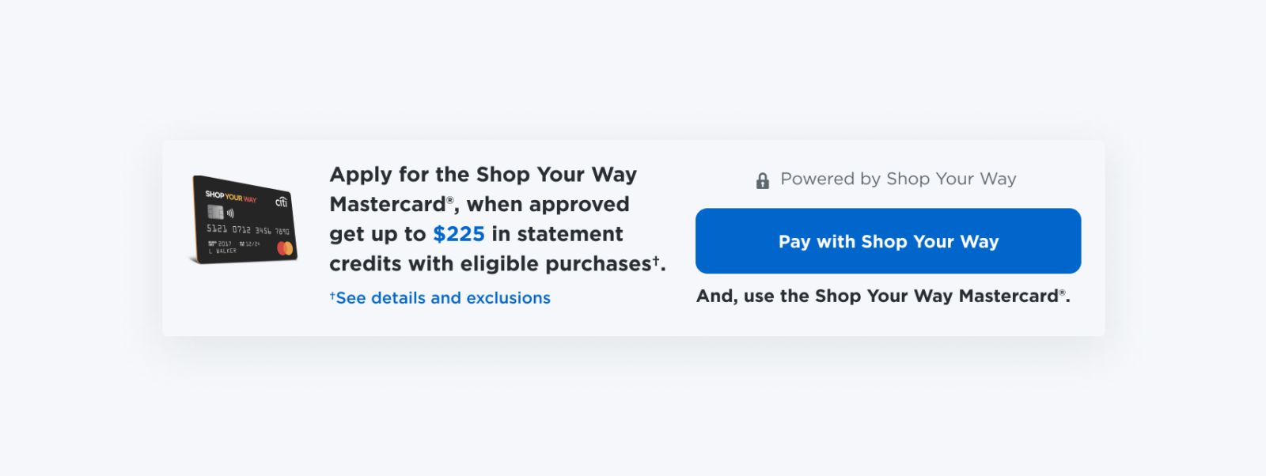Click the Mastercard circles logo on card
This screenshot has width=1266, height=476.
click(x=285, y=249)
